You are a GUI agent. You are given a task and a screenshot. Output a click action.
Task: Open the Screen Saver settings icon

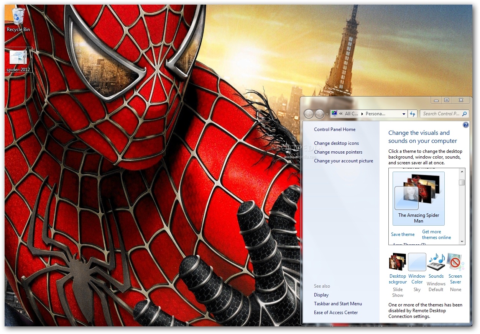[x=455, y=262]
